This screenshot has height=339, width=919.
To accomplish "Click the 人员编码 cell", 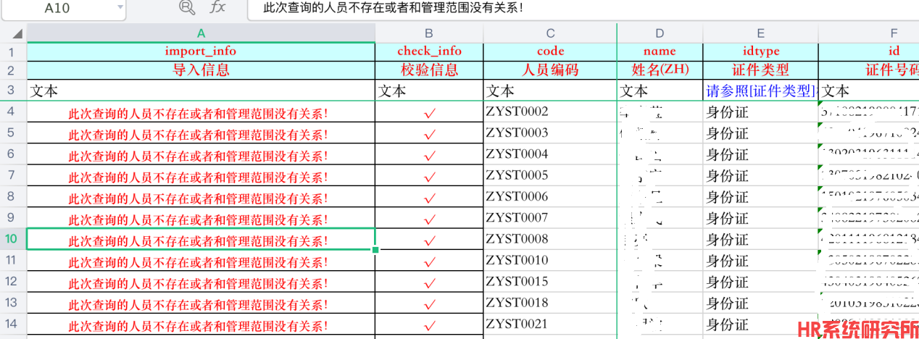I will tap(550, 70).
